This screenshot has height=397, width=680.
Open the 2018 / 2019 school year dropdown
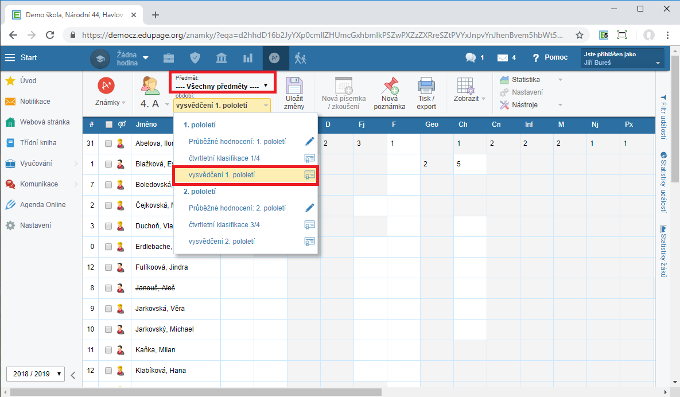coord(36,373)
